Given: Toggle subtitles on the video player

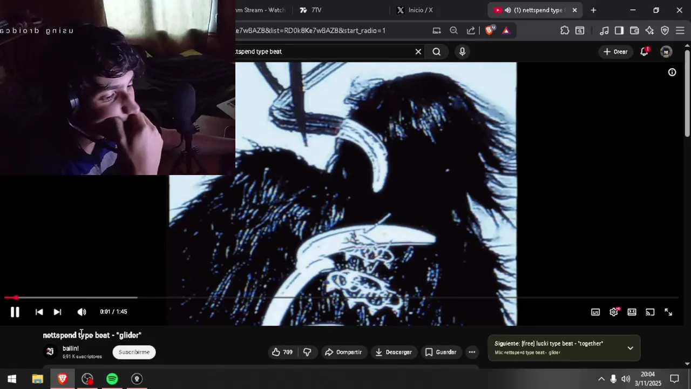Looking at the screenshot, I should [x=595, y=312].
